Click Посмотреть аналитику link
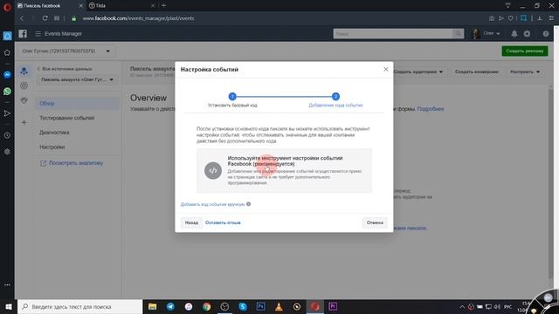Image resolution: width=559 pixels, height=314 pixels. point(72,163)
